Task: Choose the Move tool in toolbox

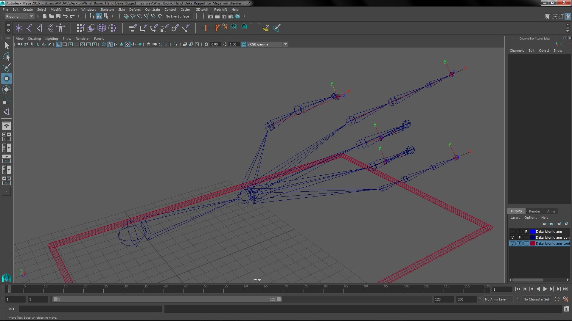Action: [7, 78]
